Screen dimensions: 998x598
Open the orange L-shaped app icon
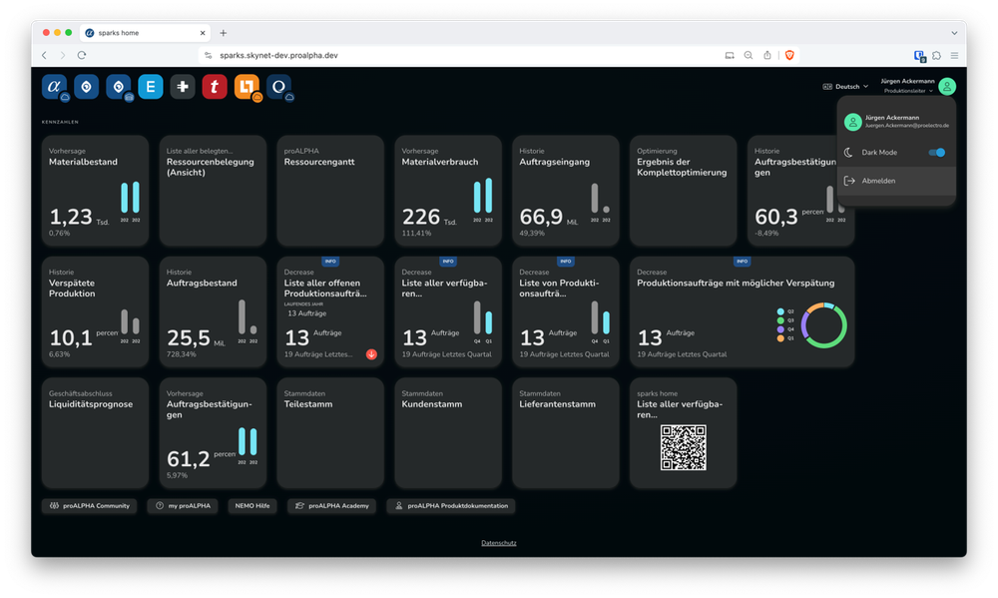point(247,87)
